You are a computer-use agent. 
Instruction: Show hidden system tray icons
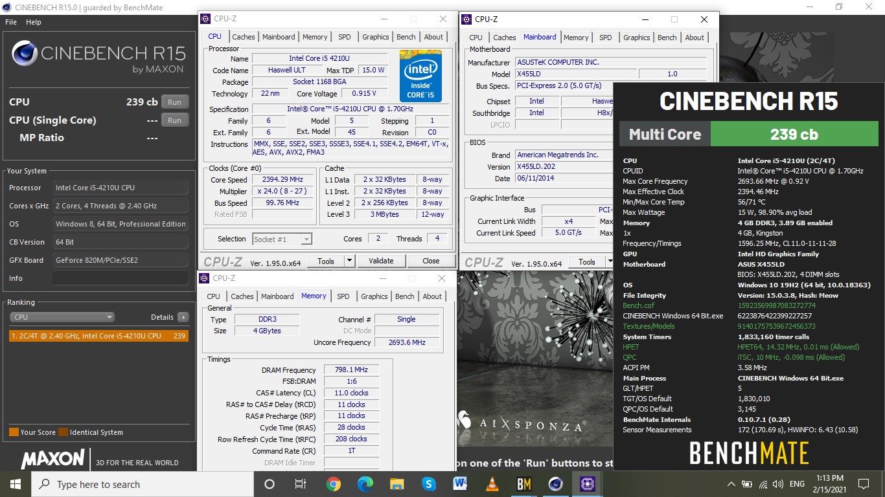click(731, 484)
